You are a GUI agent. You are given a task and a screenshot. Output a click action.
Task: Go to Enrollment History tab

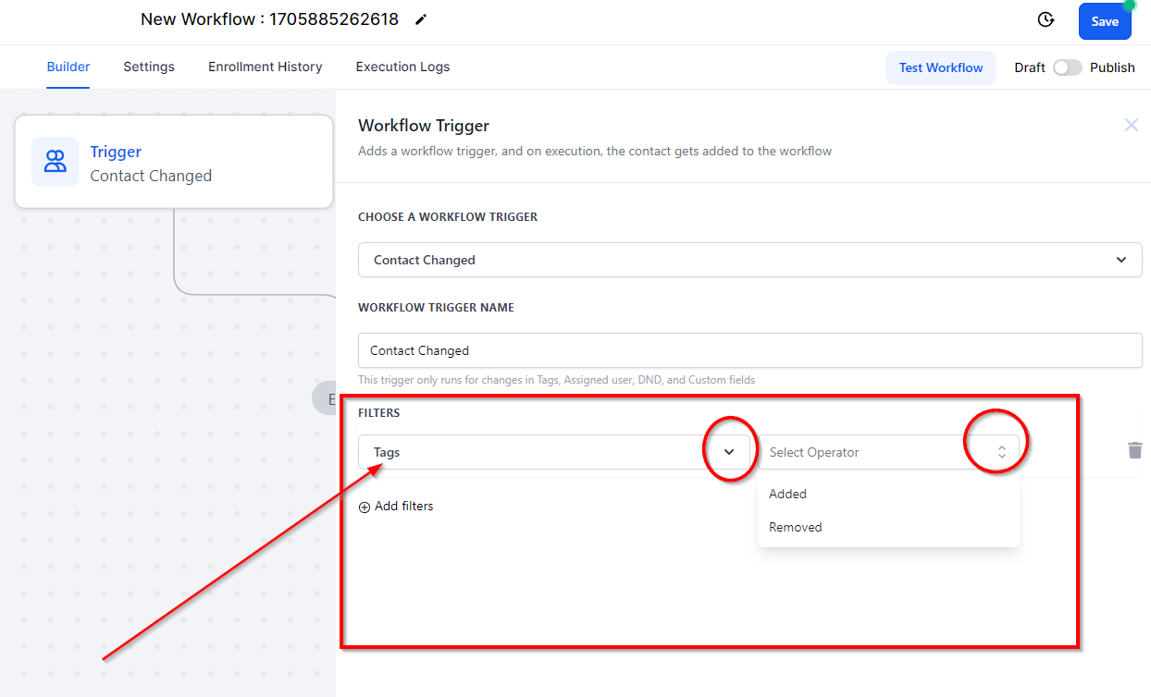[x=266, y=67]
